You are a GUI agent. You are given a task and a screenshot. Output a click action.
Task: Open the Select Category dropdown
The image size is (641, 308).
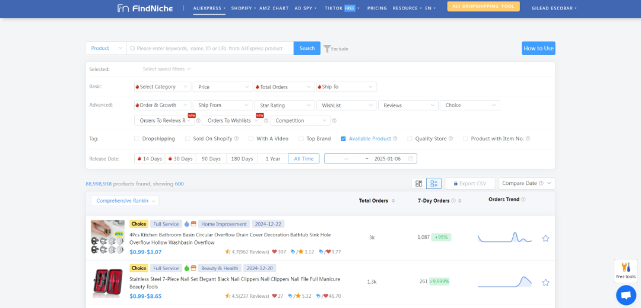click(161, 87)
